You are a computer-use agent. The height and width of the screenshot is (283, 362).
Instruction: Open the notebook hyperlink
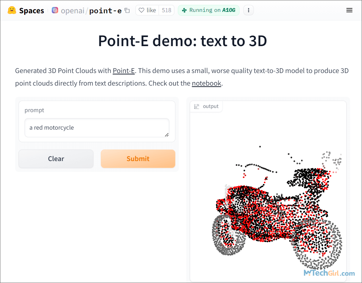207,83
